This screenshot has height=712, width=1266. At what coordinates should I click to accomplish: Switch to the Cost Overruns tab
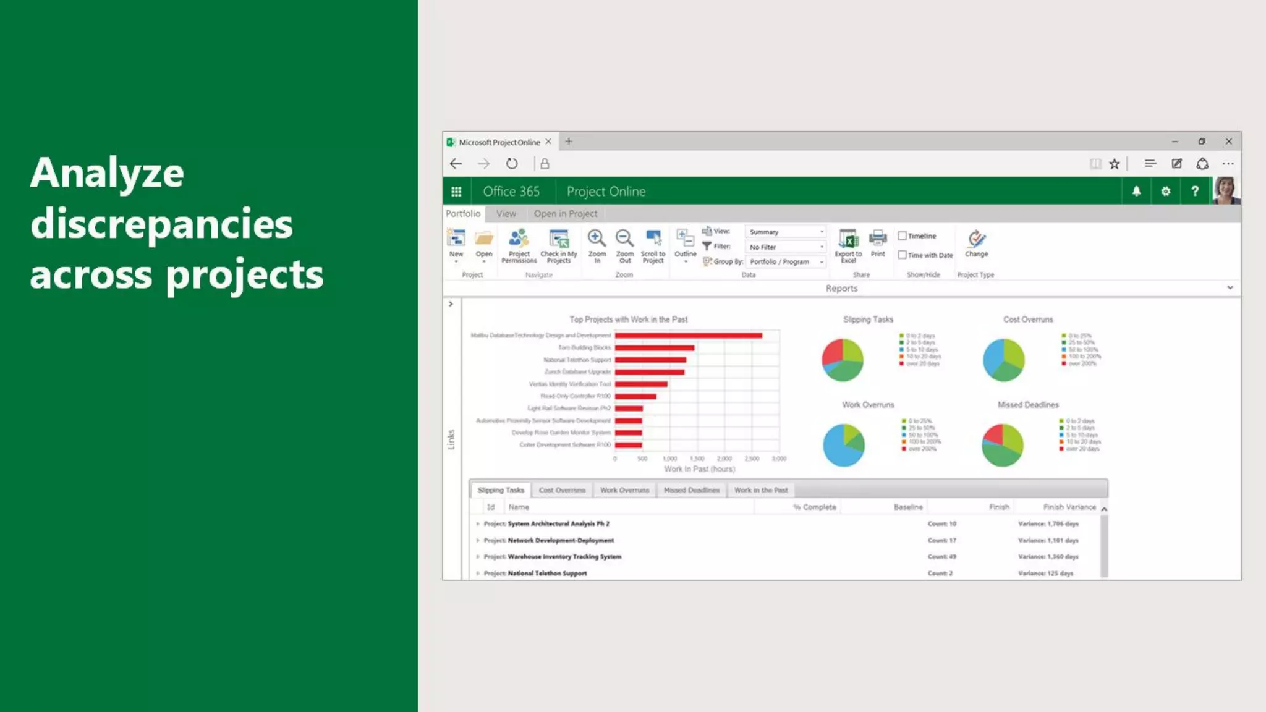point(561,490)
